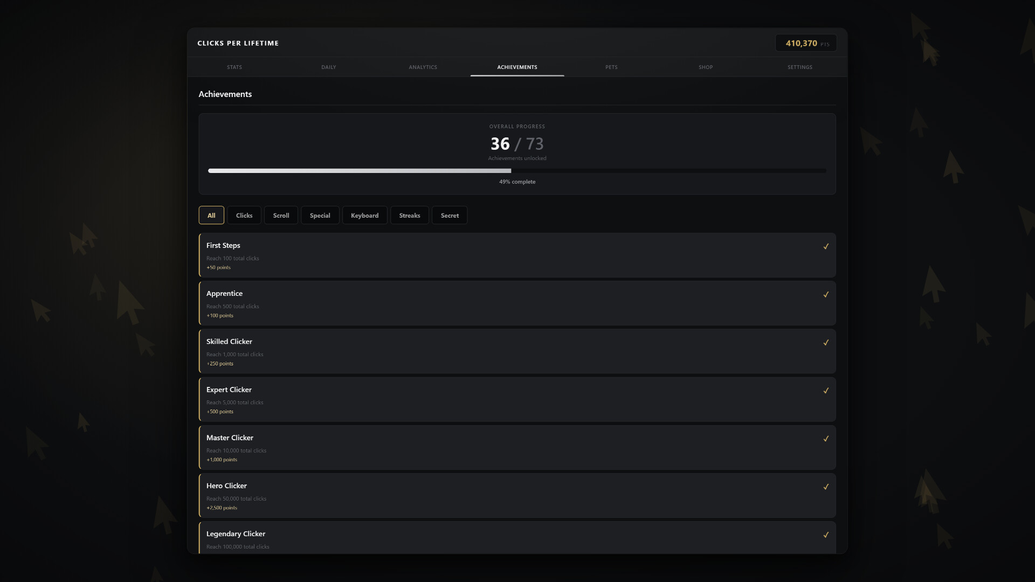This screenshot has height=582, width=1035.
Task: Click the Clicks Per Lifetime title
Action: [238, 43]
